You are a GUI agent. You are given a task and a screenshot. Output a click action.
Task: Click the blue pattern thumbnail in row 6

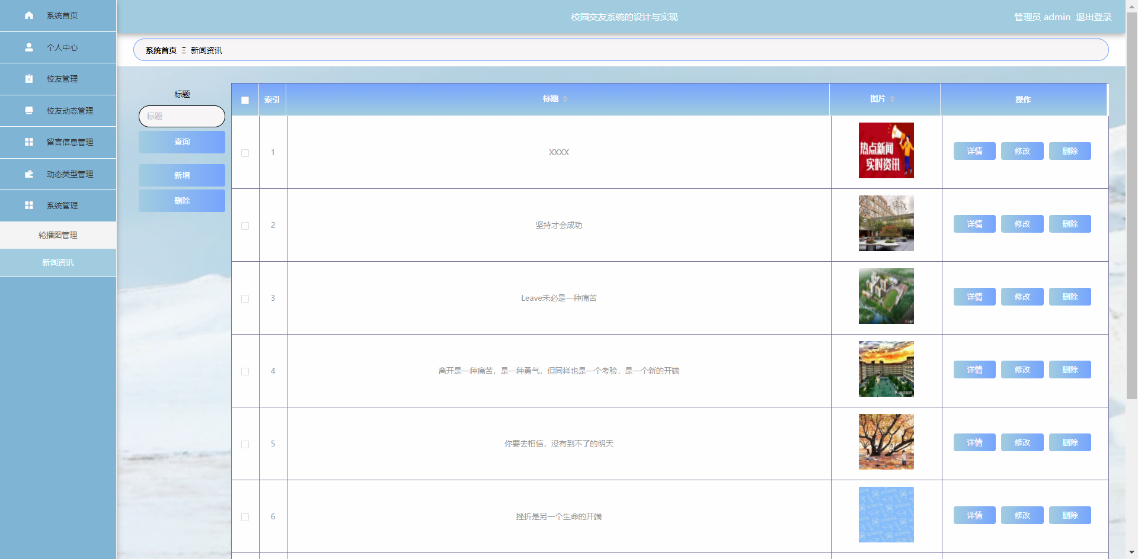(886, 515)
